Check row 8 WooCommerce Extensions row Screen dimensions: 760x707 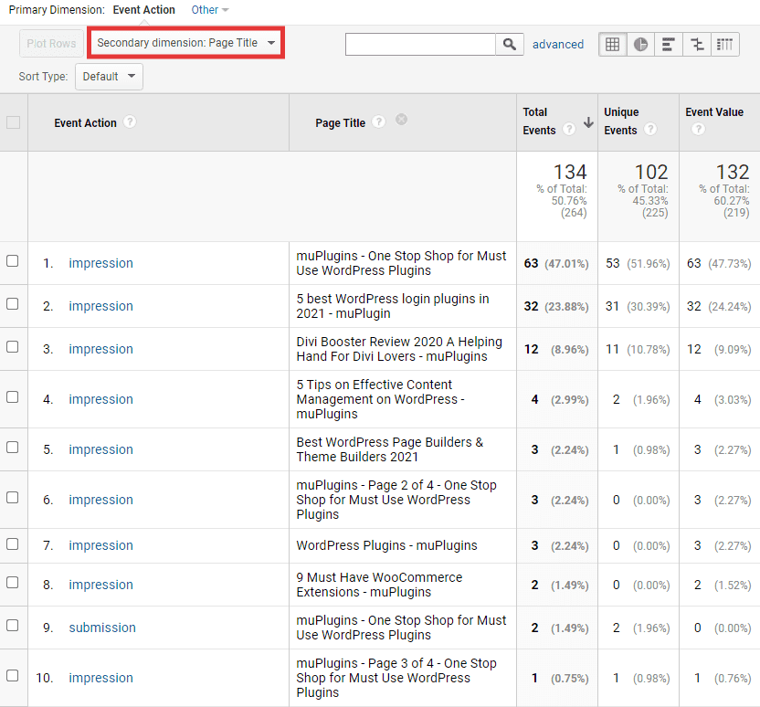(x=13, y=583)
